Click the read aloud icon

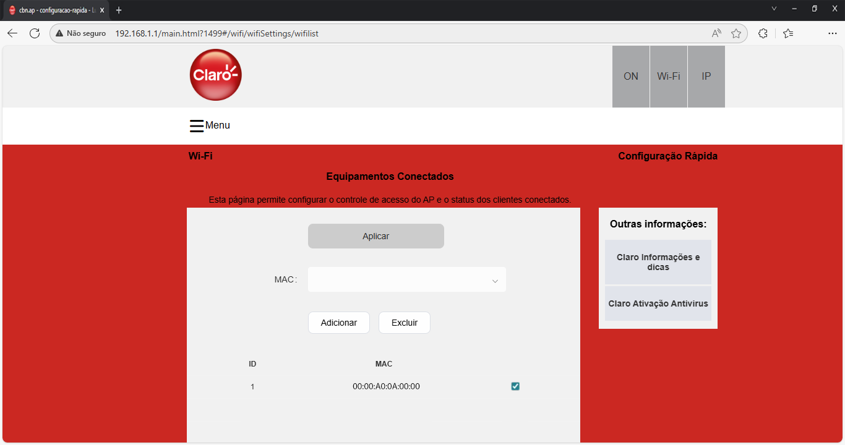pyautogui.click(x=716, y=33)
